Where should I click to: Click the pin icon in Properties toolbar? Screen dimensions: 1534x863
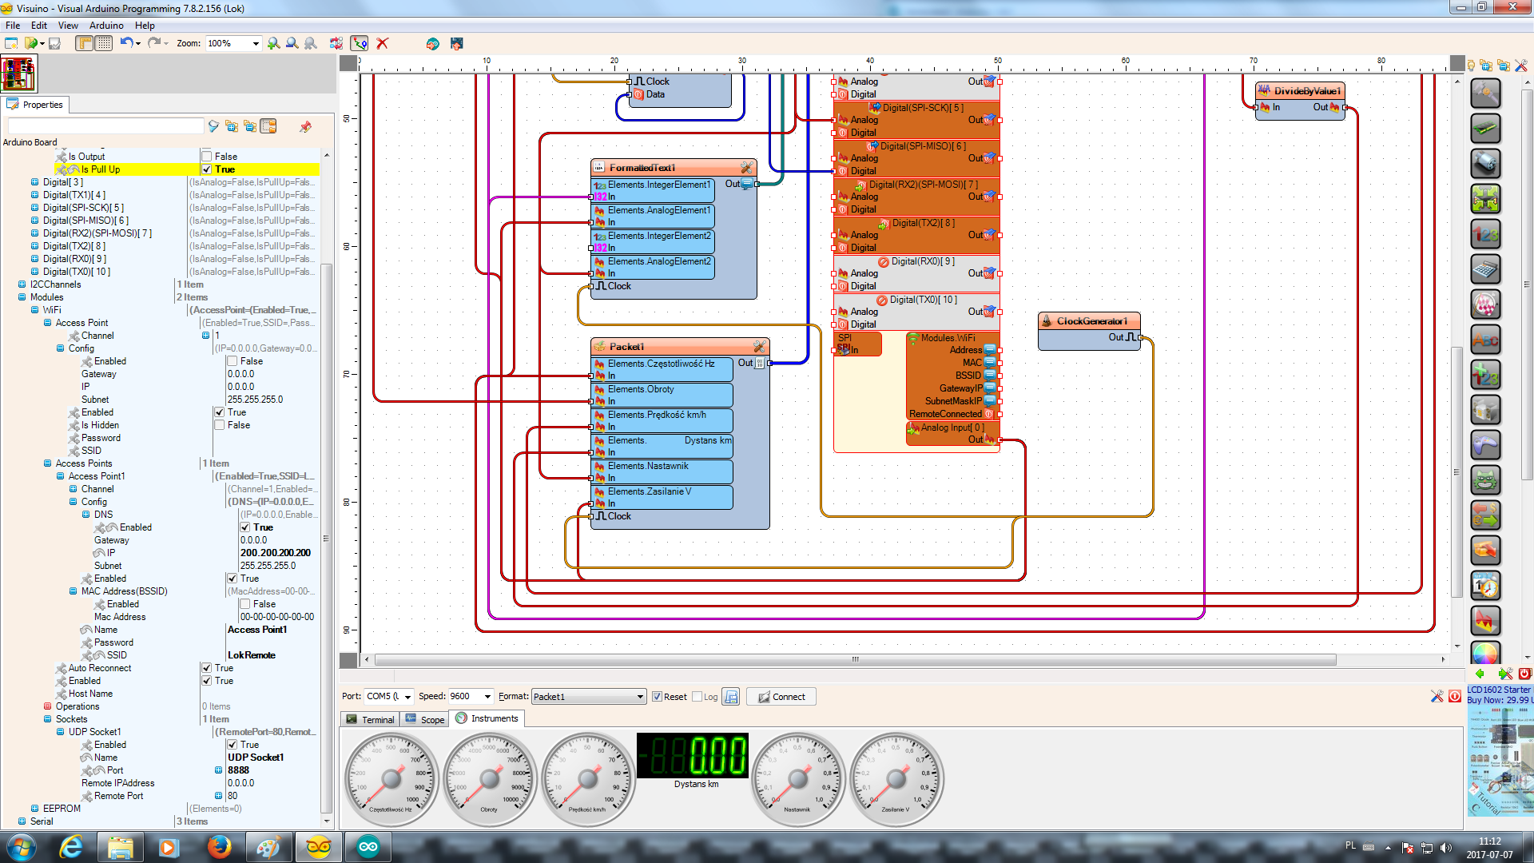coord(305,126)
